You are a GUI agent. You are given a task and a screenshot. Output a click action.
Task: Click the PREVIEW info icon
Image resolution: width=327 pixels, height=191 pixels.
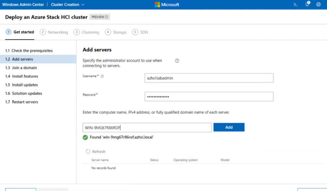point(107,17)
